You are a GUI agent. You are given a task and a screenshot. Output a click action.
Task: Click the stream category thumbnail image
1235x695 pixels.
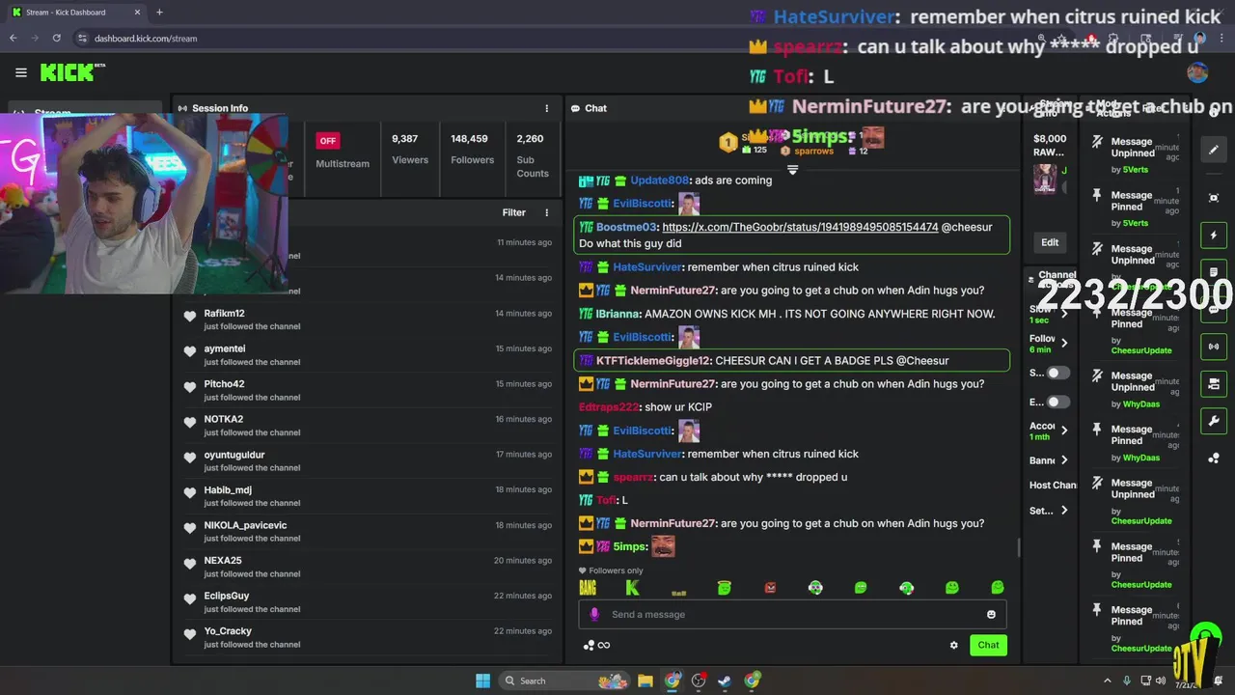(1045, 179)
